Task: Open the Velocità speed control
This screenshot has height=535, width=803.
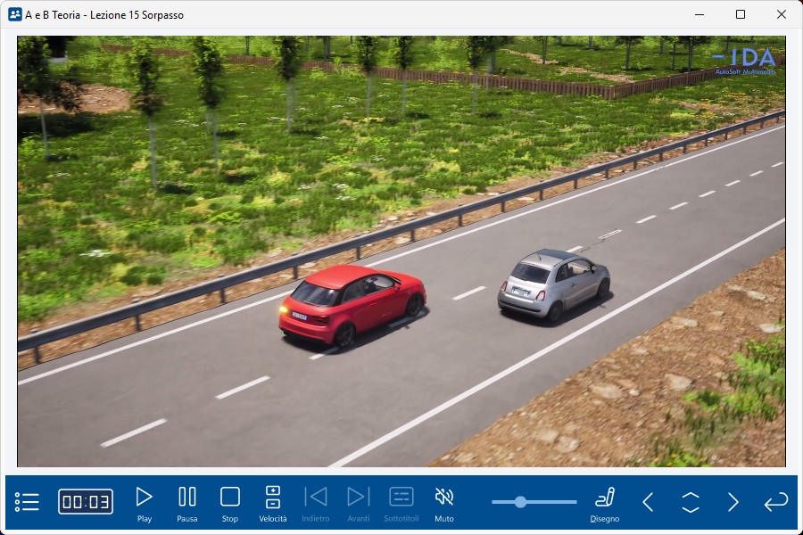Action: click(x=273, y=498)
